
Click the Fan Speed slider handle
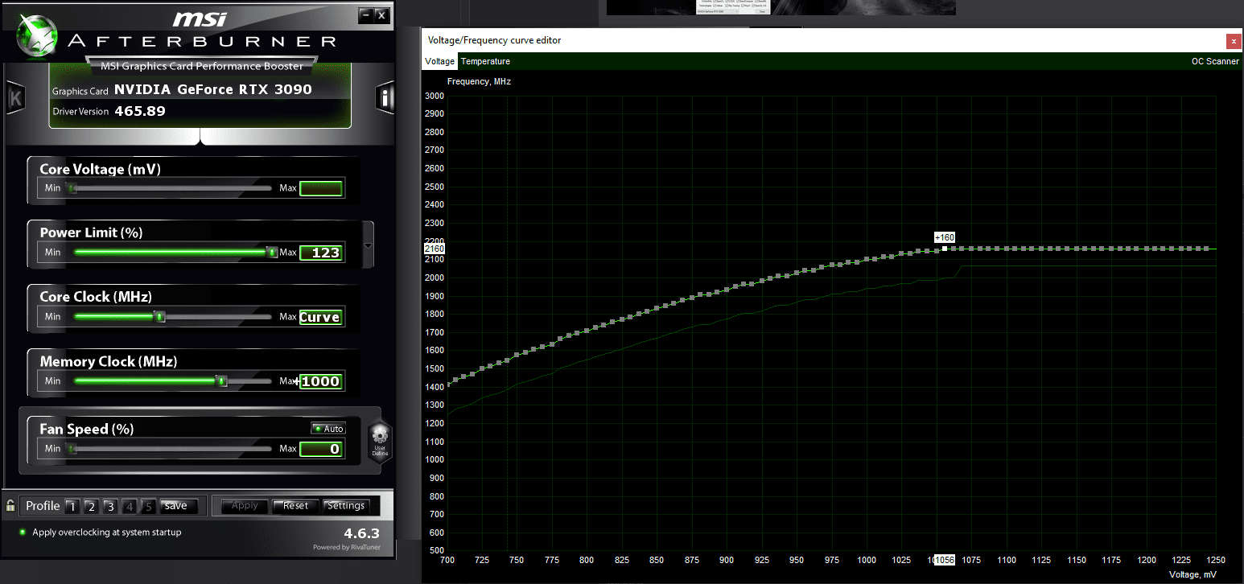pyautogui.click(x=72, y=449)
